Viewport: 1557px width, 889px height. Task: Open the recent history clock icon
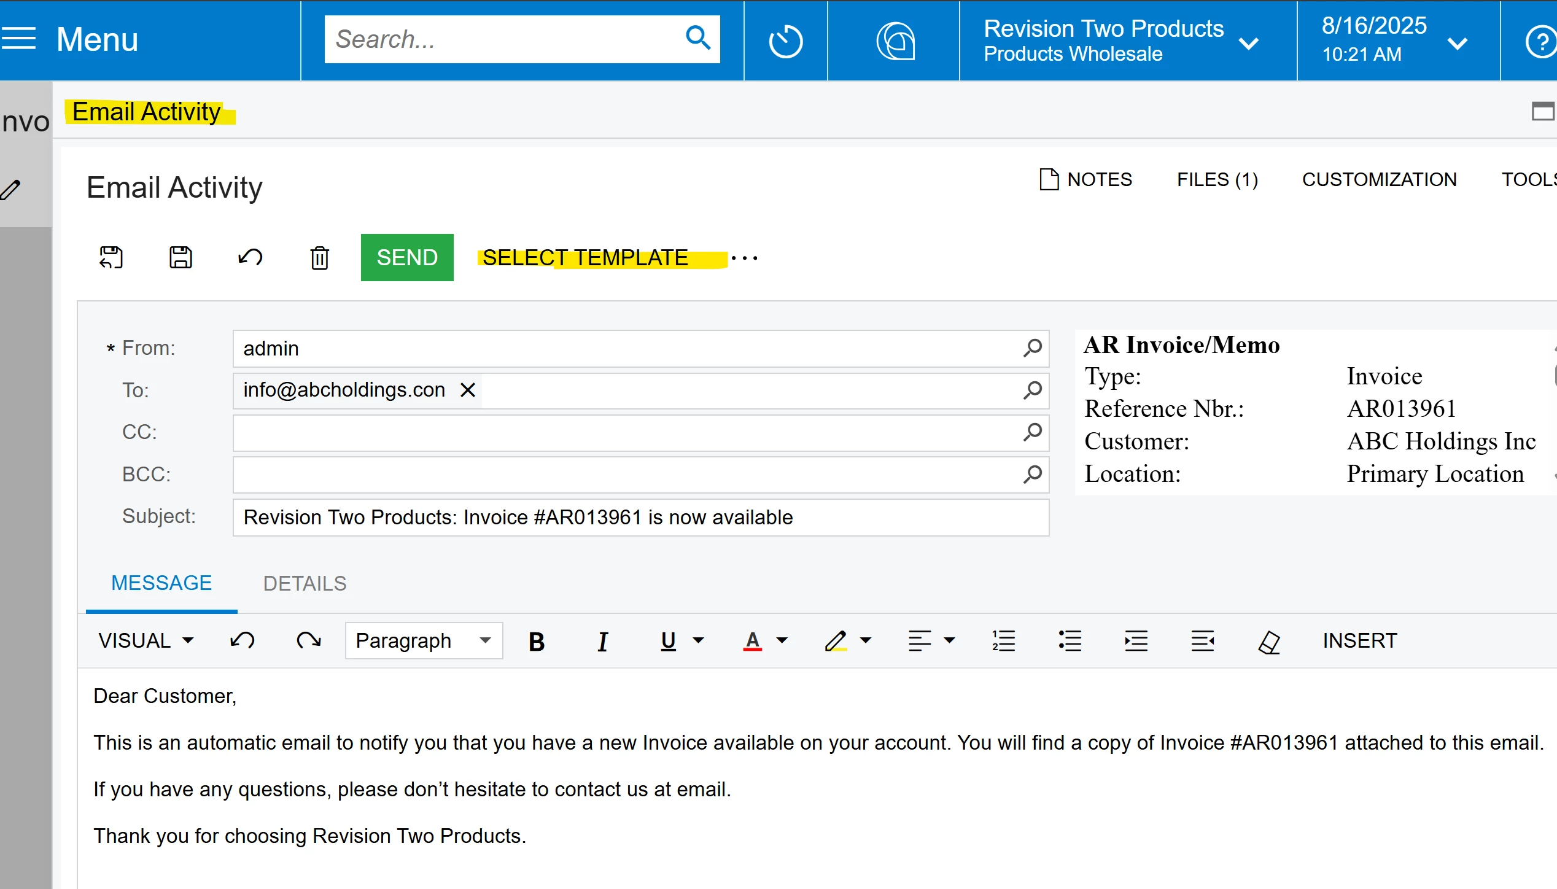click(785, 41)
